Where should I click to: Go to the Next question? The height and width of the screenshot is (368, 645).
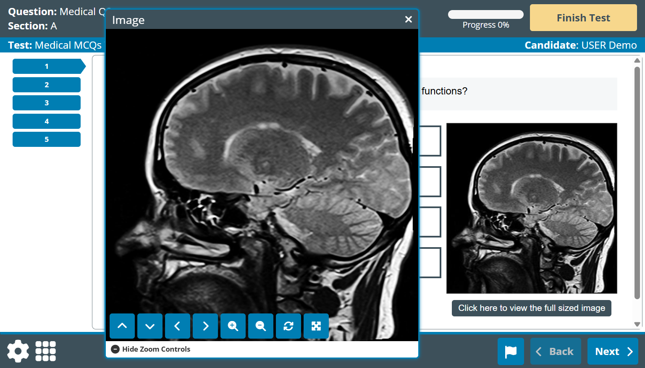[613, 351]
